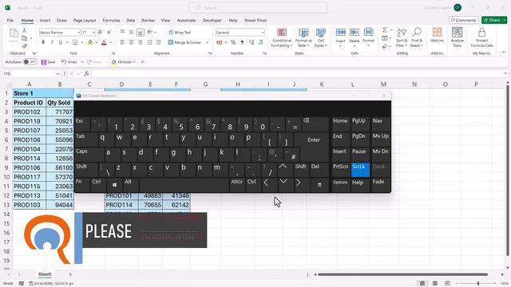Image resolution: width=511 pixels, height=287 pixels.
Task: Toggle the AutoSave switch
Action: (x=30, y=62)
